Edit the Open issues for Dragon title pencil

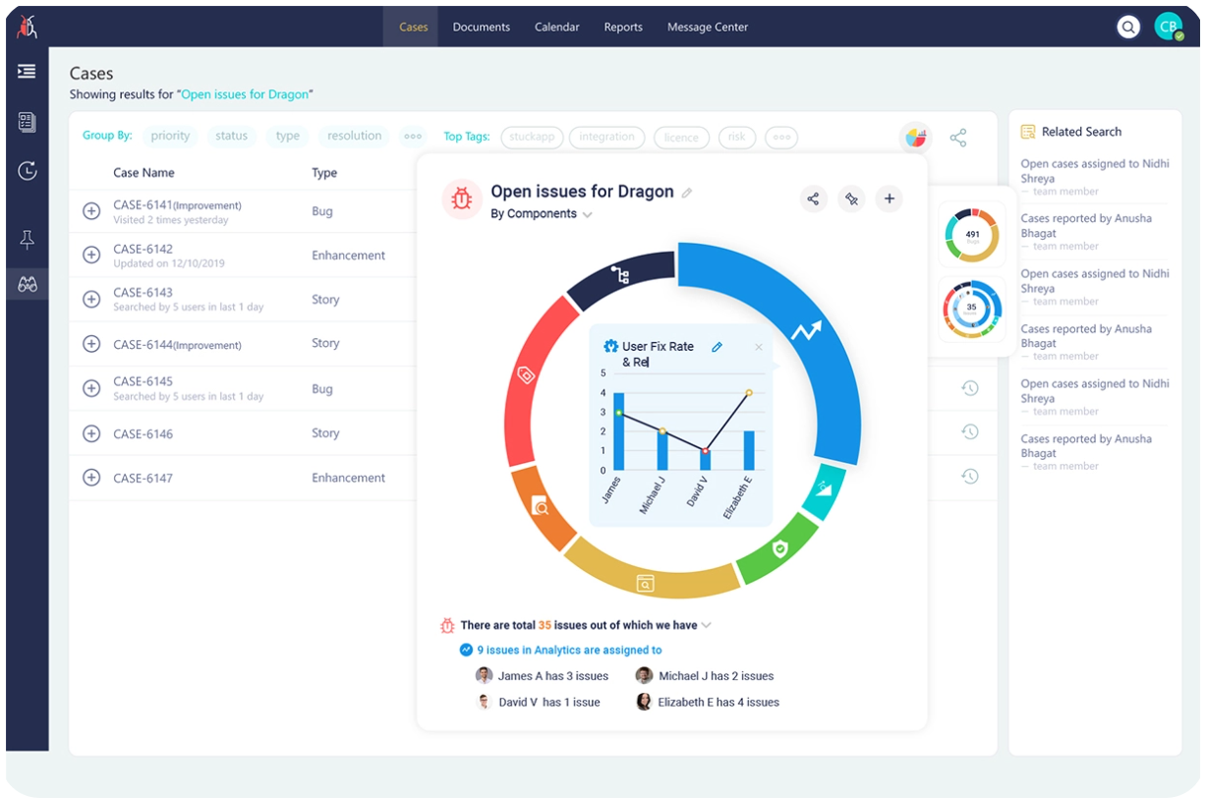click(x=687, y=193)
